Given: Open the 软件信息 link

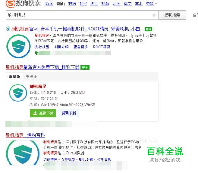Looking at the screenshot, I should (104, 159).
